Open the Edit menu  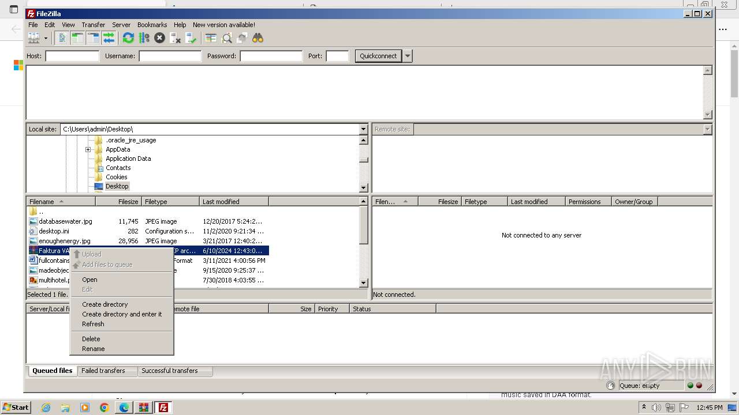[50, 25]
